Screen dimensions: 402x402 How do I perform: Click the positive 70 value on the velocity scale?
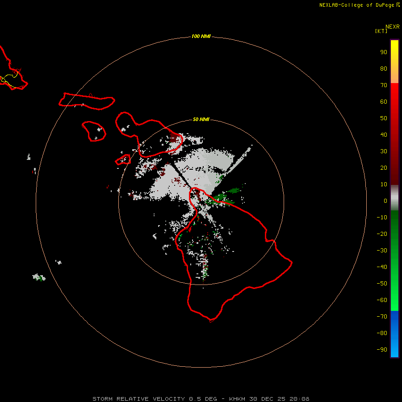tap(384, 85)
